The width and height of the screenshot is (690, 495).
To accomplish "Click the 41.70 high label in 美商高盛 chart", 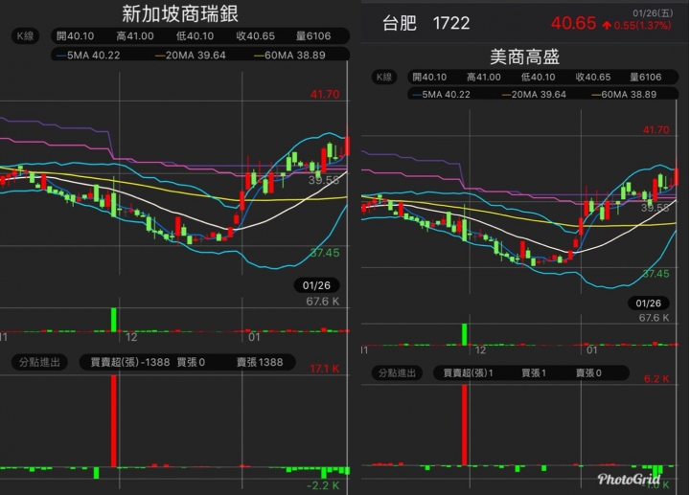I will tap(656, 130).
